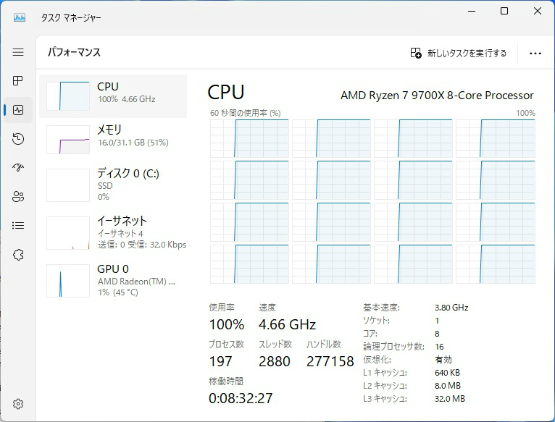The width and height of the screenshot is (555, 422).
Task: Open the Startup apps page icon
Action: 18,167
